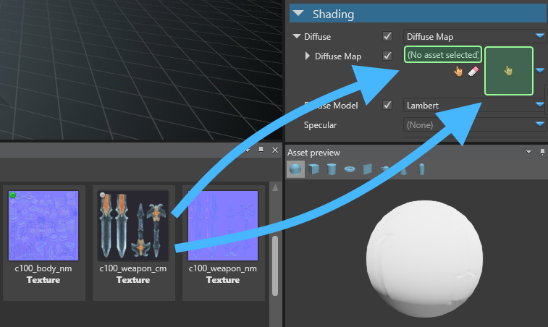Image resolution: width=548 pixels, height=327 pixels.
Task: Select the capsule preview shape icon
Action: coord(421,169)
